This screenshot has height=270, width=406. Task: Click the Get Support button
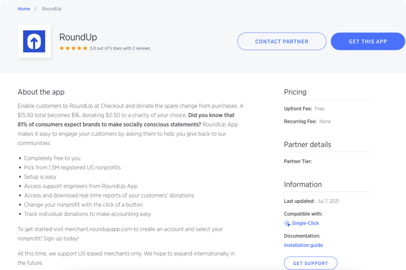[310, 263]
